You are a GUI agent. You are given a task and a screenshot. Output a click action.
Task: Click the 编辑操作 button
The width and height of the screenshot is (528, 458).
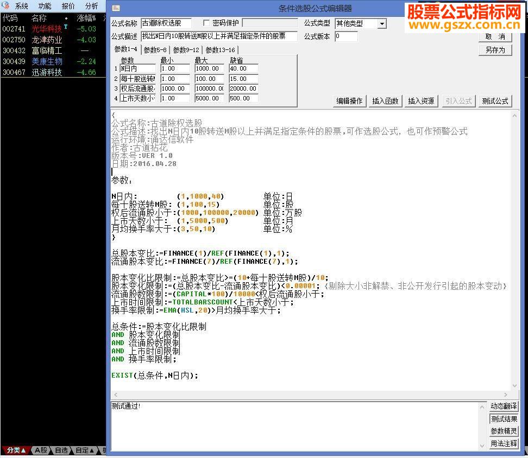(x=349, y=101)
